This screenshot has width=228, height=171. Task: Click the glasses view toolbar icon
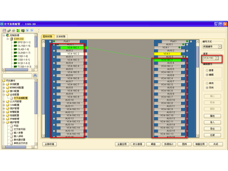[13, 30]
